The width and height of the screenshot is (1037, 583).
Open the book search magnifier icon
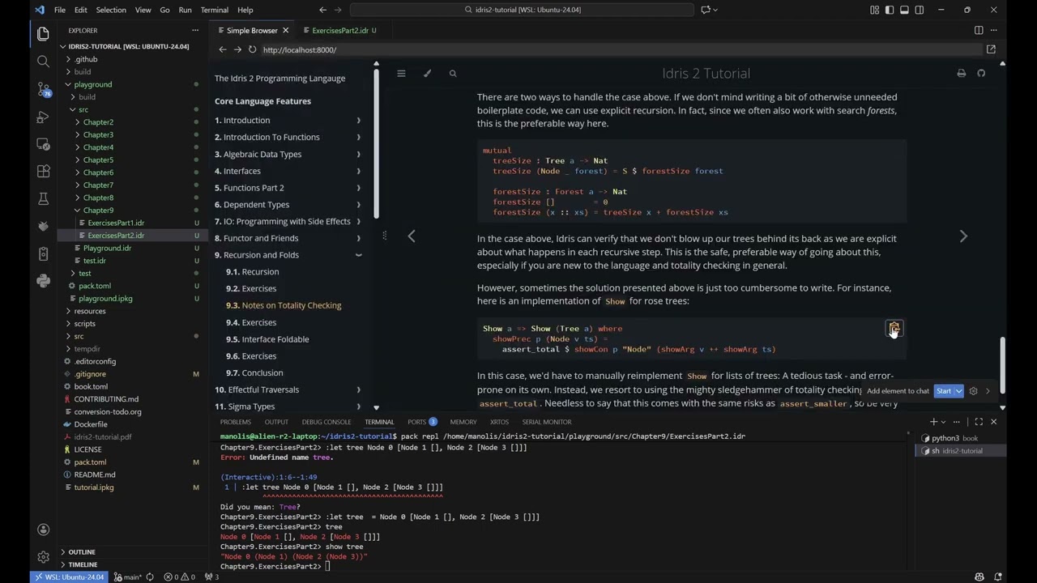click(x=453, y=73)
